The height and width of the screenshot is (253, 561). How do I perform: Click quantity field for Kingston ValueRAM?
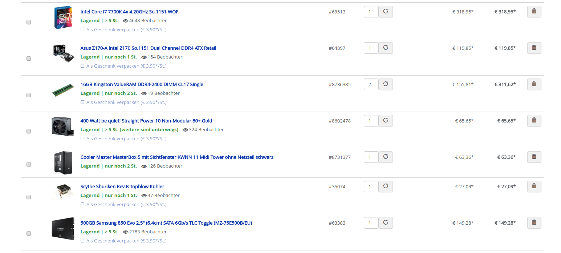[371, 84]
